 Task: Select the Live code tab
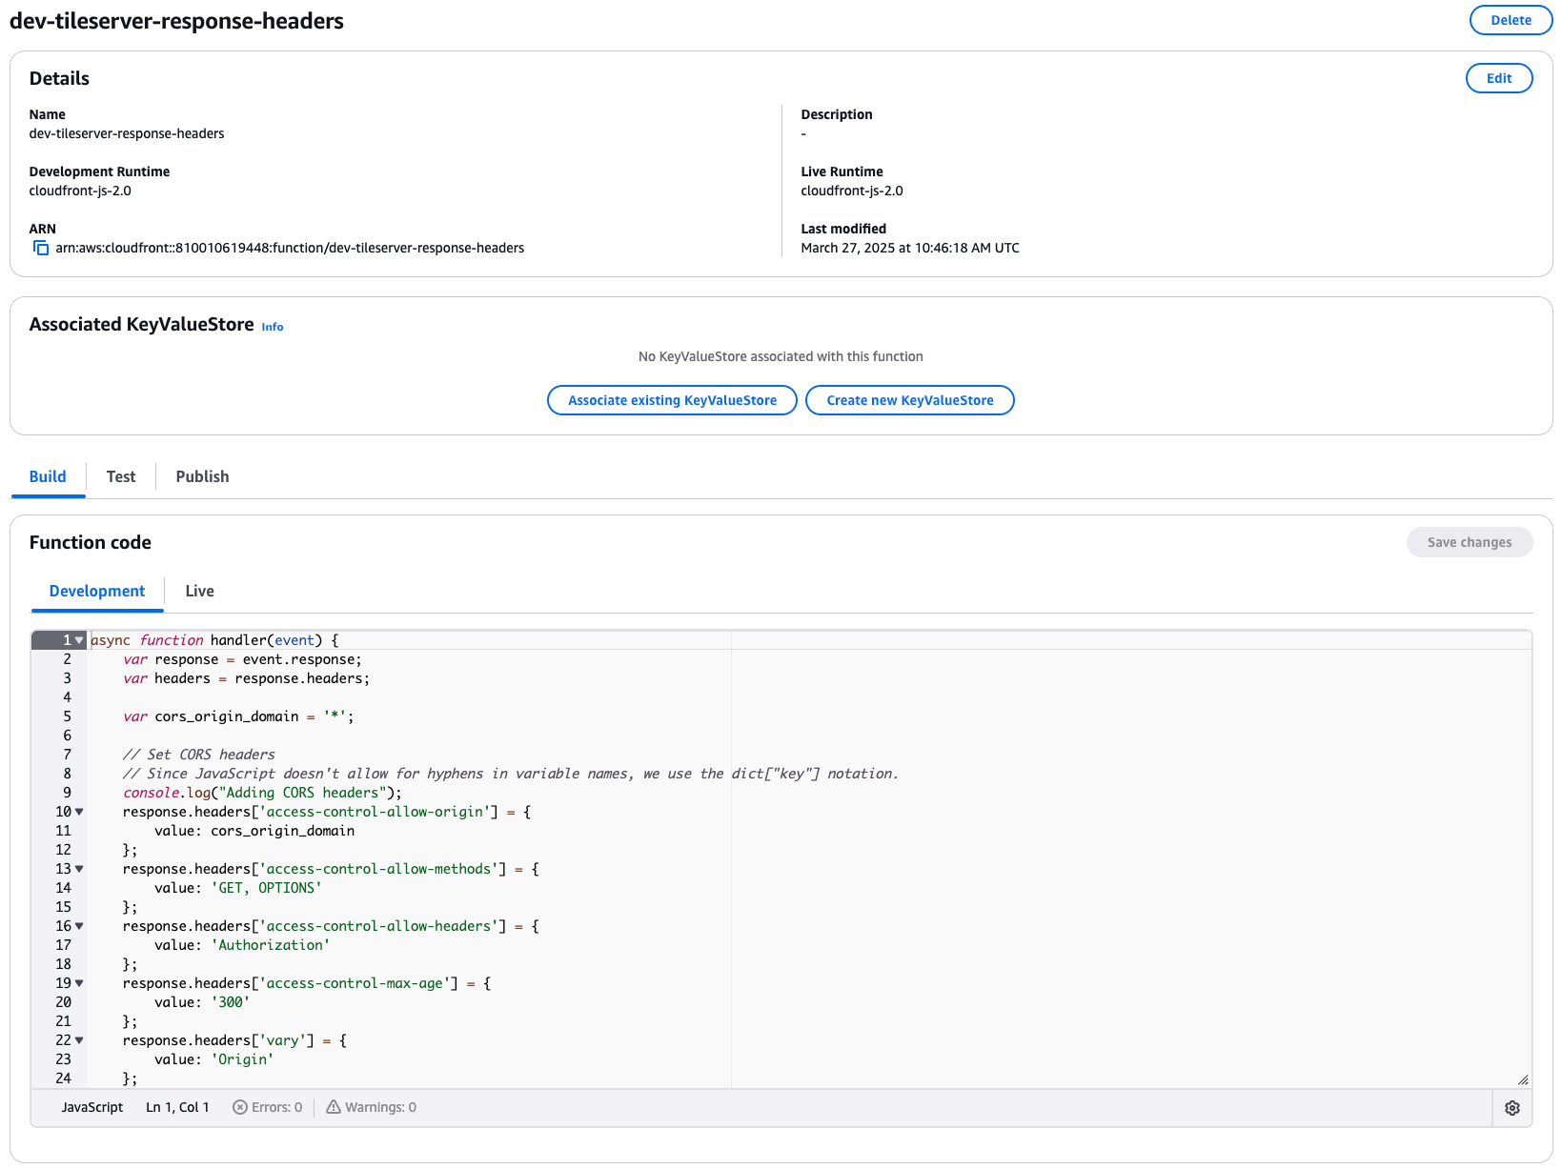pos(199,591)
